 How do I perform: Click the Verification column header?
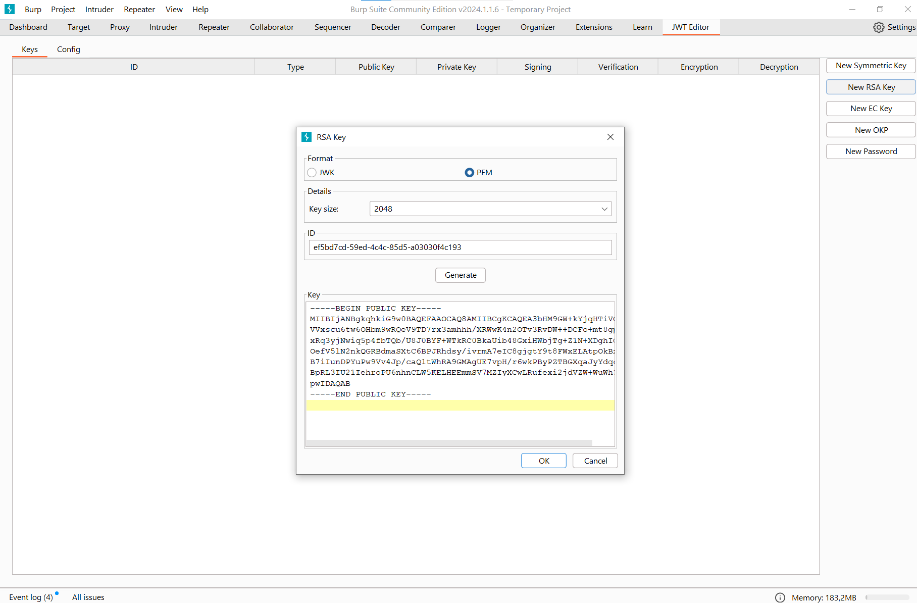[618, 67]
